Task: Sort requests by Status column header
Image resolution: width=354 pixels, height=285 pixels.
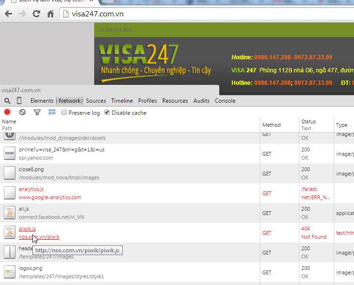Action: [308, 122]
